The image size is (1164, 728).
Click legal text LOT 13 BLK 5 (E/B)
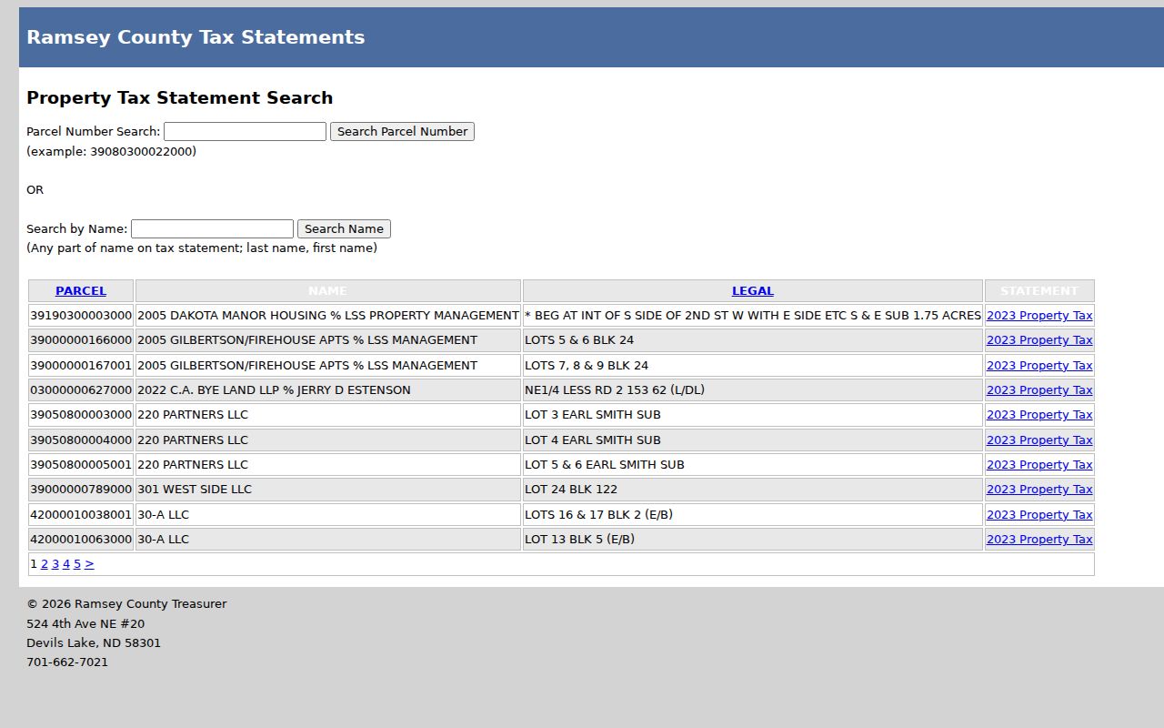click(x=579, y=540)
